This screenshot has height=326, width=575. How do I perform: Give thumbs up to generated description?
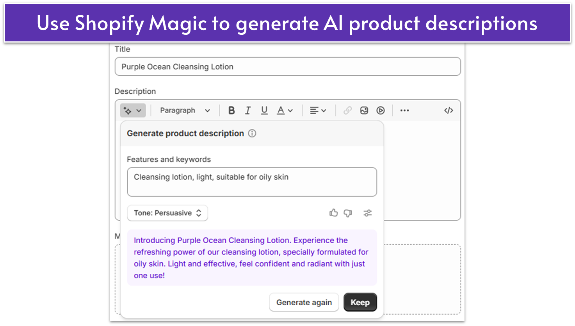click(x=333, y=213)
